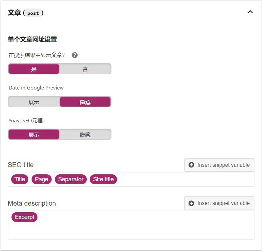262x251 pixels.
Task: Choose 隐藏 for Date in Google Preview
Action: pos(85,102)
